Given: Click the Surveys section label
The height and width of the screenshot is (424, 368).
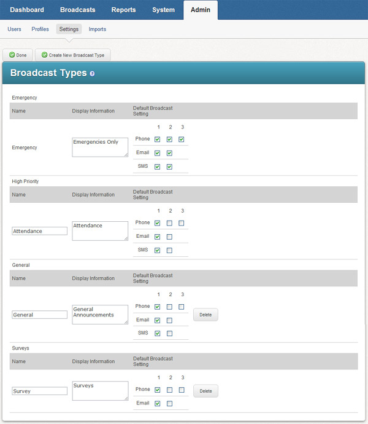Looking at the screenshot, I should 20,348.
